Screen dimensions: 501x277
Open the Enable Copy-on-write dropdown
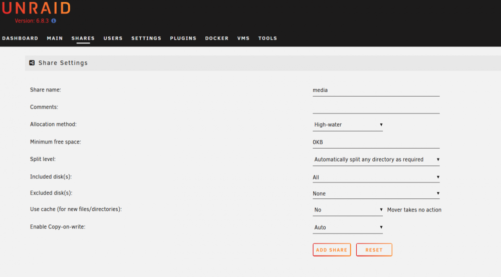click(x=348, y=227)
